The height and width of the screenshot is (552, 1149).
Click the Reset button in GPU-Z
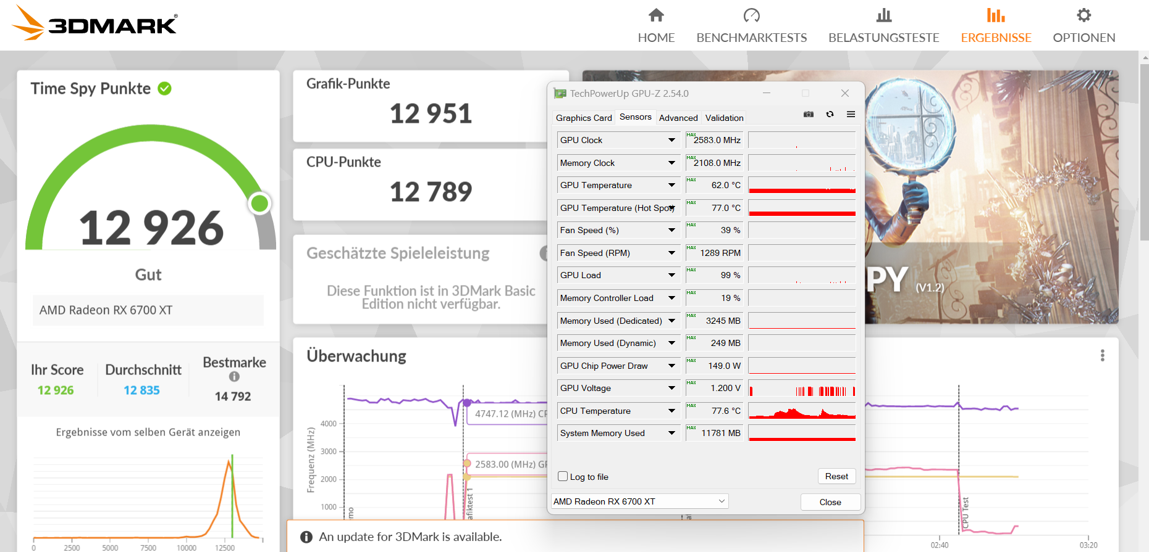click(x=836, y=476)
